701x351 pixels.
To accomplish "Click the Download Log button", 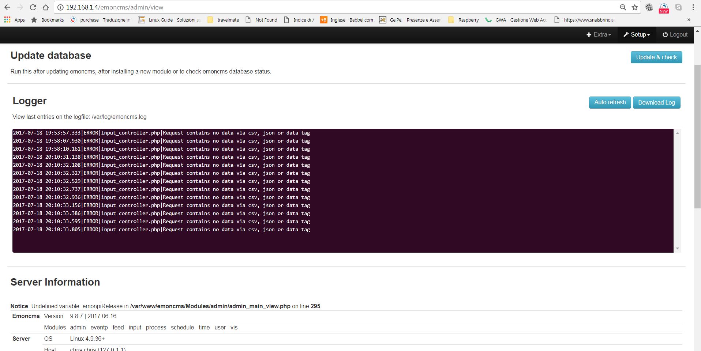I will coord(656,103).
